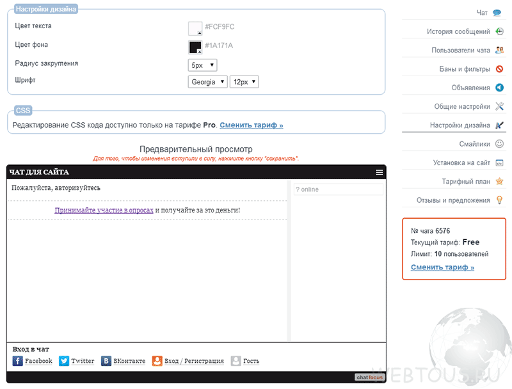Open the Georgia font dropdown
The width and height of the screenshot is (512, 389).
coord(207,82)
